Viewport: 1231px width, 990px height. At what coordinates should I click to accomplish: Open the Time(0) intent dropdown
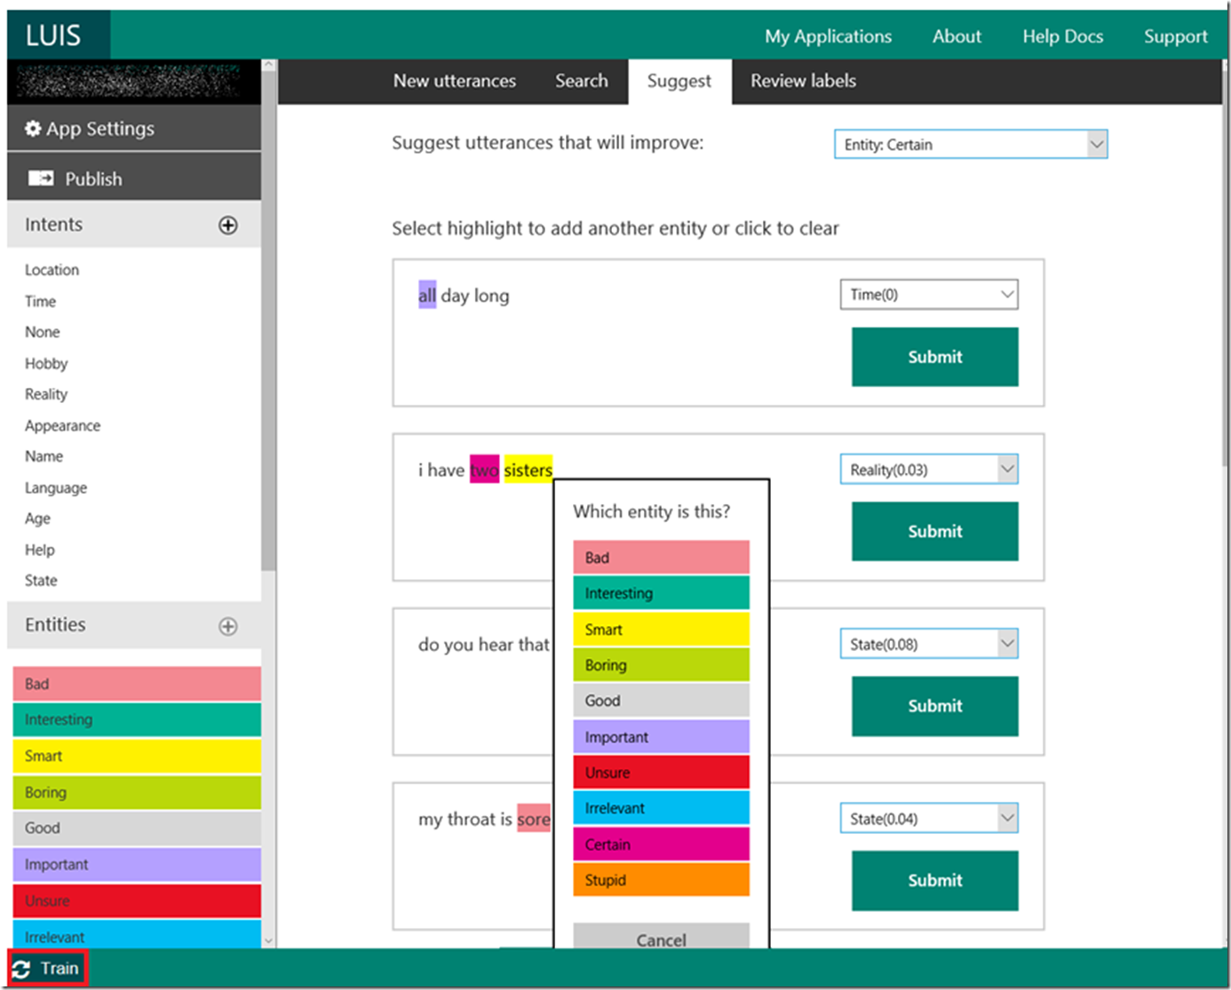pyautogui.click(x=929, y=295)
